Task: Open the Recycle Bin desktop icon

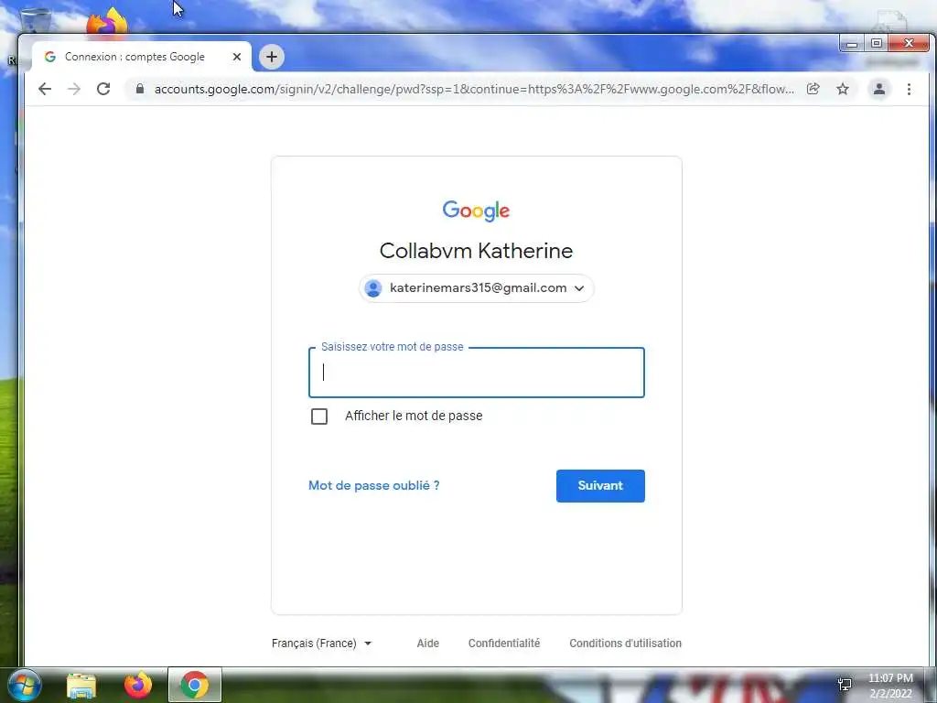Action: coord(35,20)
